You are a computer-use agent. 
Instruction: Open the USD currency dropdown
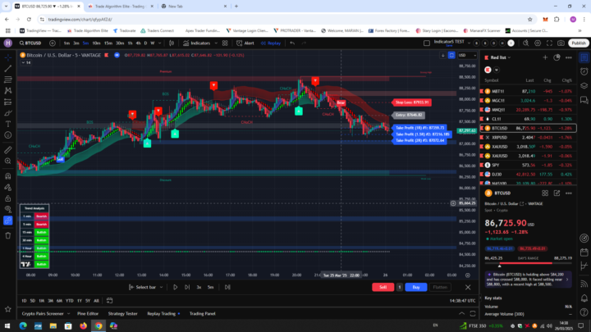pos(467,56)
